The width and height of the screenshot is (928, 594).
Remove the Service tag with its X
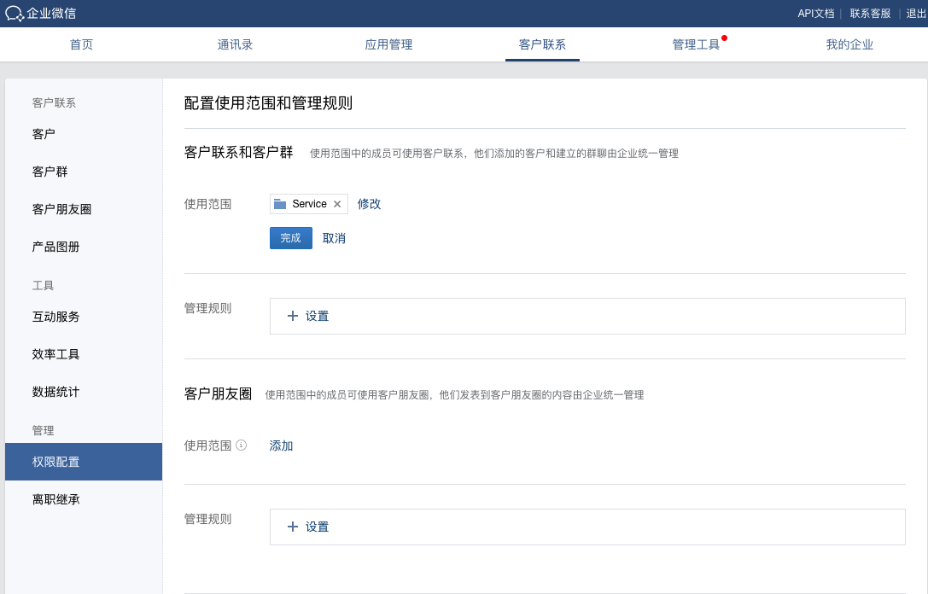click(x=337, y=204)
